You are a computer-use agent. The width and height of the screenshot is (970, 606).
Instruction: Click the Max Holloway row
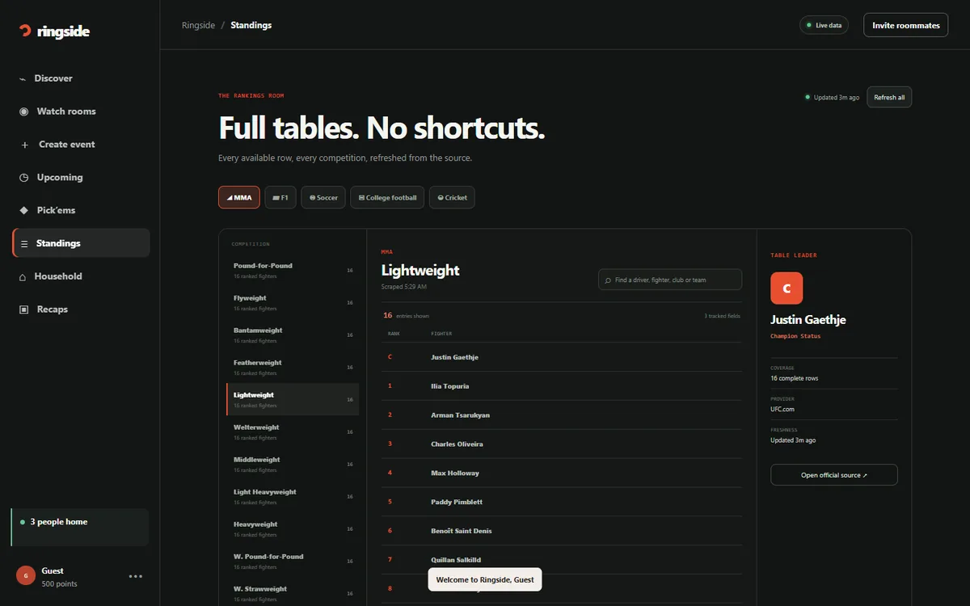click(x=562, y=473)
